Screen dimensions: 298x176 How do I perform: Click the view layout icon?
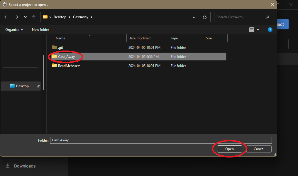(x=251, y=30)
